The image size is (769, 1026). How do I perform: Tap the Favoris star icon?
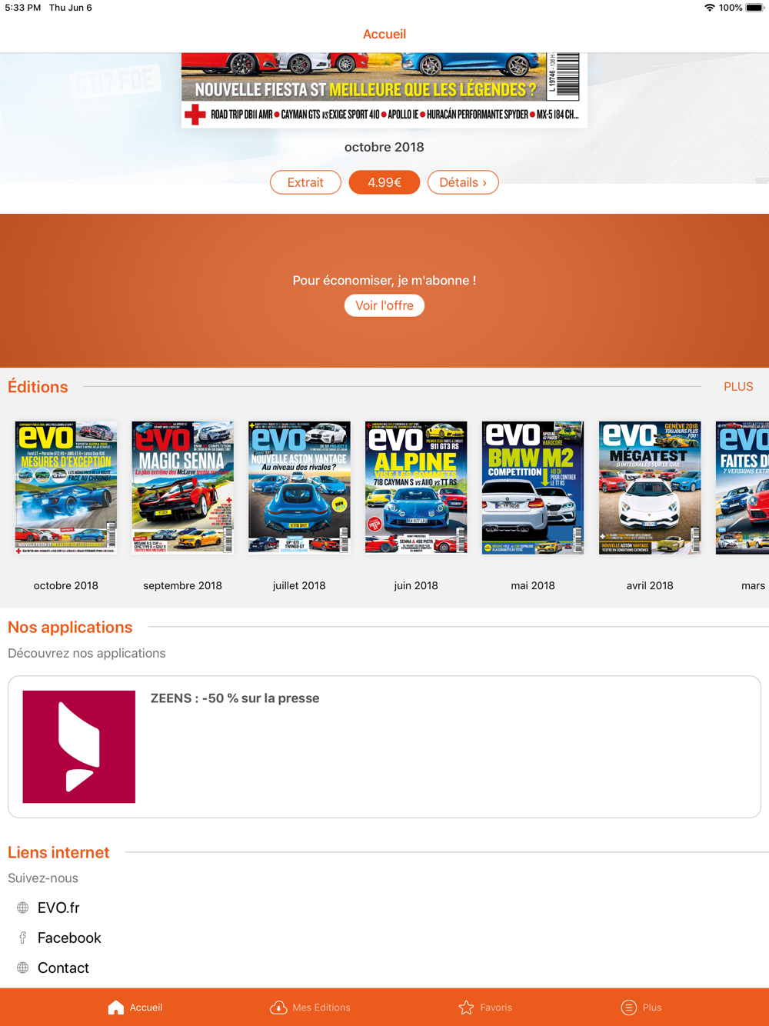[466, 1008]
